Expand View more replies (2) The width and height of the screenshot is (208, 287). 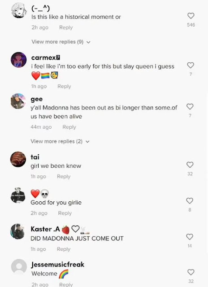coord(60,141)
